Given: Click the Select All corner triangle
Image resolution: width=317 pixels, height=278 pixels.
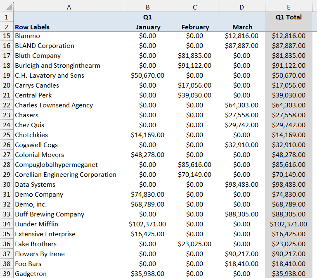Looking at the screenshot, I should 9,7.
